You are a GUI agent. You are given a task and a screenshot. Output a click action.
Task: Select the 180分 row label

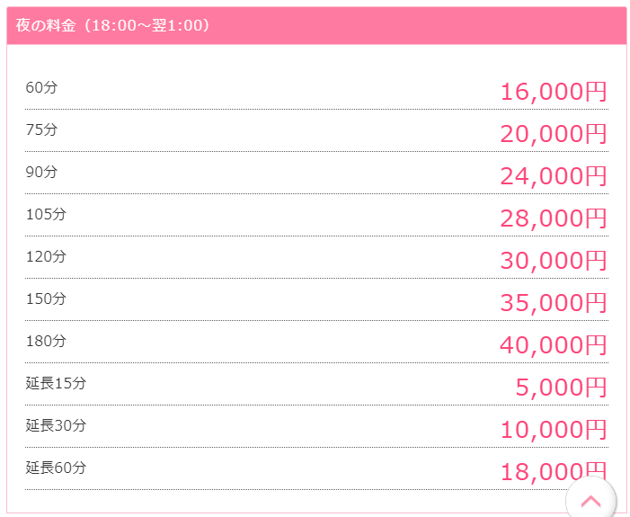click(x=46, y=341)
